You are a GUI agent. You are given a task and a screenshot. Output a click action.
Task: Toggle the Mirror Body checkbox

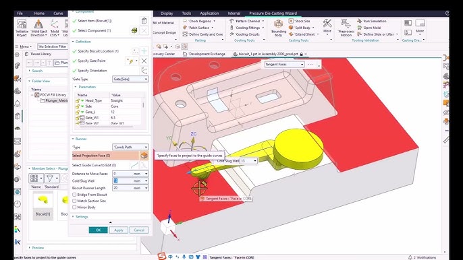(x=74, y=207)
